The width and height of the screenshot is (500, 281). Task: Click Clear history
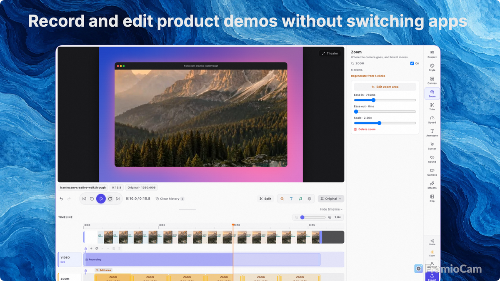click(170, 199)
